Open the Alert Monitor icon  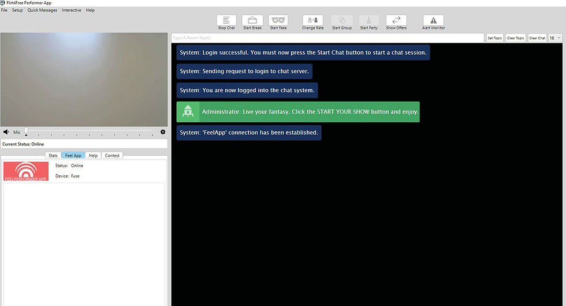click(x=434, y=20)
